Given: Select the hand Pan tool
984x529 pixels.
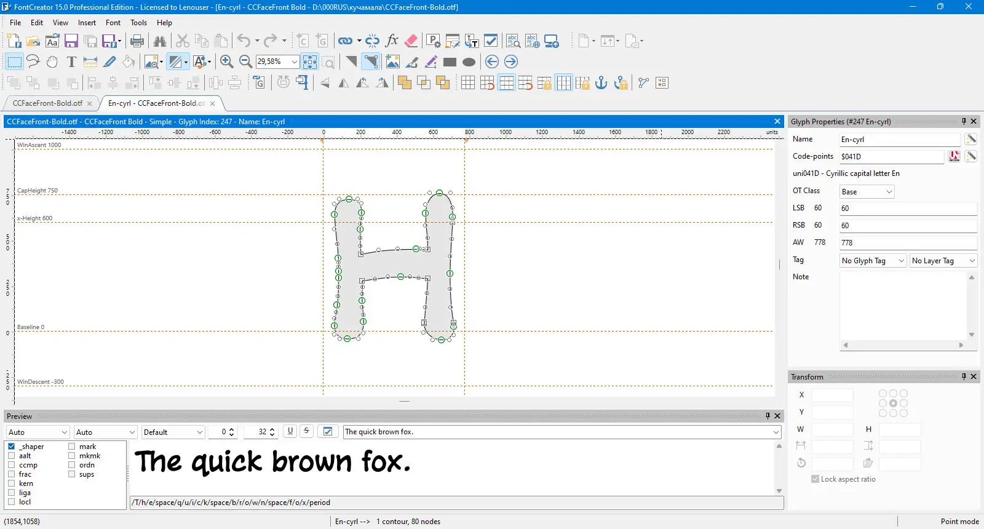Looking at the screenshot, I should 52,62.
